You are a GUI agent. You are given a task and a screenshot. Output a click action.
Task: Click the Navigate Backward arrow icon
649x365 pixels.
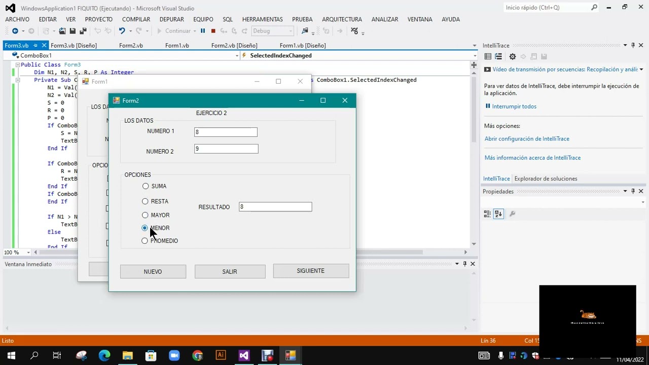coord(15,31)
